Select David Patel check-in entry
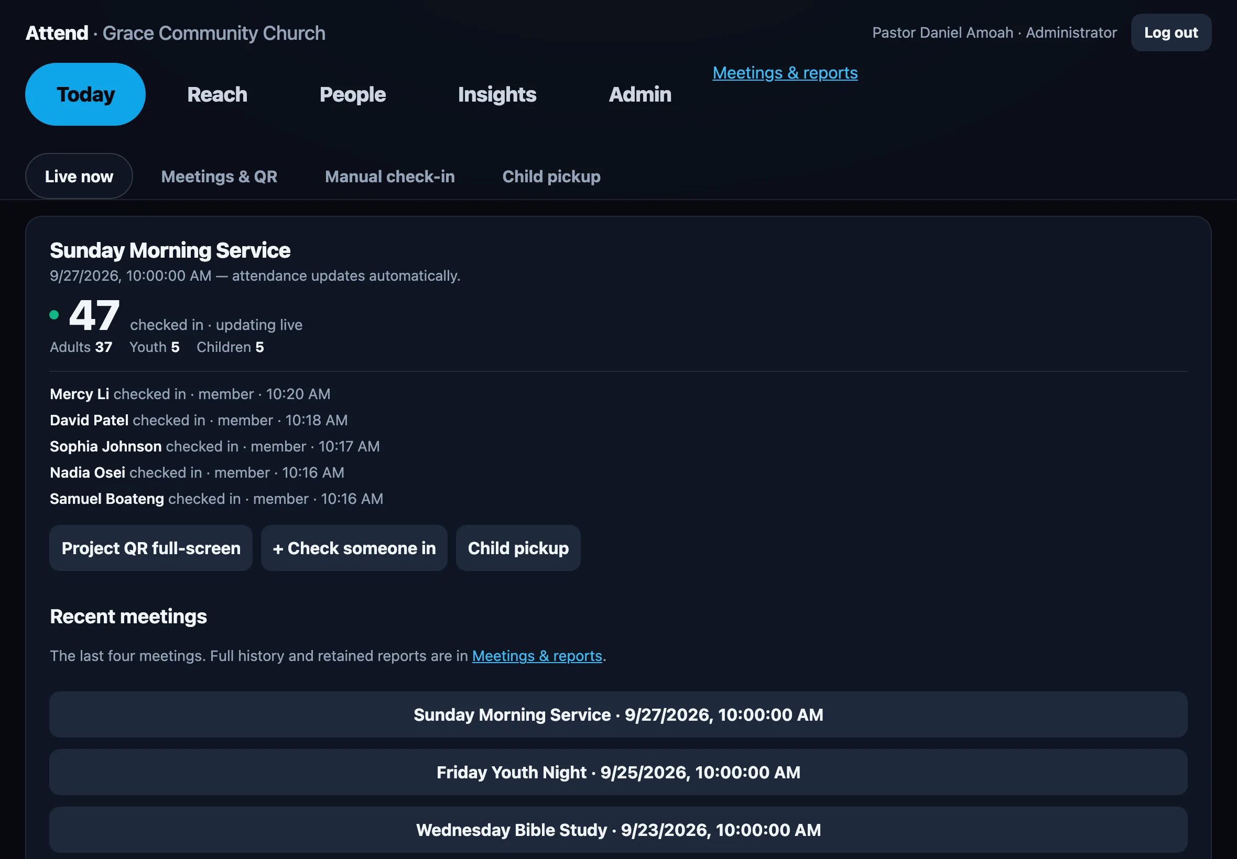 click(x=199, y=421)
